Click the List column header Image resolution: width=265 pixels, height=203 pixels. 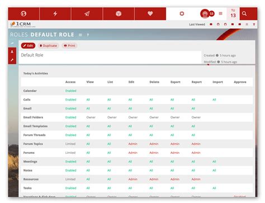click(110, 82)
